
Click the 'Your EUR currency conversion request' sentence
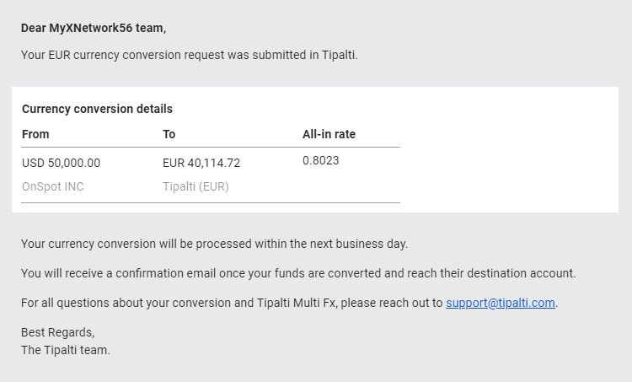coord(190,55)
